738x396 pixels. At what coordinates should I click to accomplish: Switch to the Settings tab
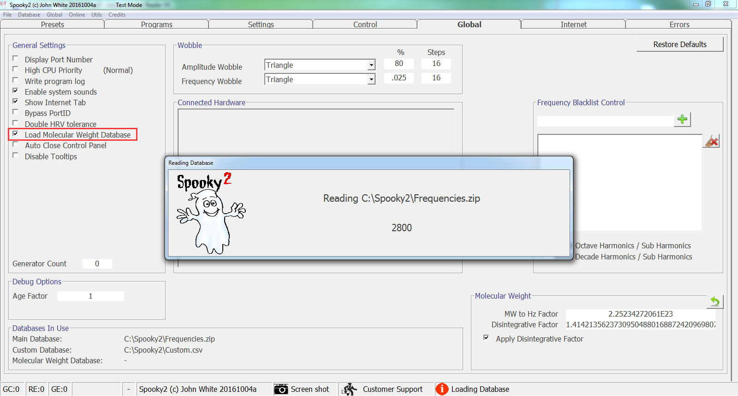[x=261, y=24]
